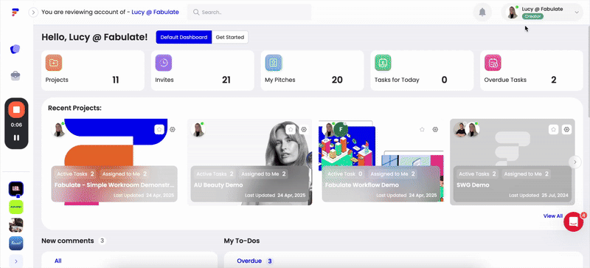Click the Creator role badge
This screenshot has height=268, width=590.
pos(532,16)
